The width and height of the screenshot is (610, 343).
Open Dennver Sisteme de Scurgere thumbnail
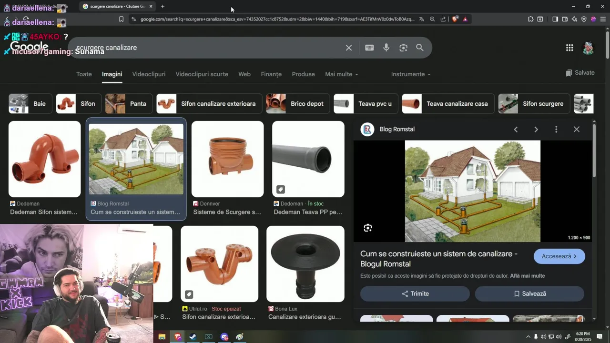(227, 159)
